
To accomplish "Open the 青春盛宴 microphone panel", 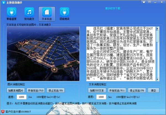I will pyautogui.click(x=12, y=14).
